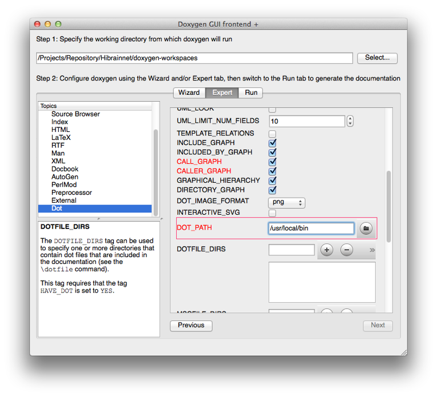437x397 pixels.
Task: Uncheck GRAPHICAL_HIERARCHY option
Action: coord(272,181)
